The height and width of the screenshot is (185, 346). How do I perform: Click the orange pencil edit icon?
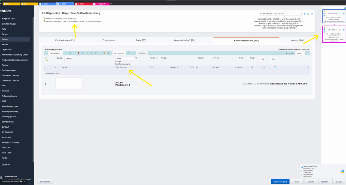pyautogui.click(x=87, y=53)
